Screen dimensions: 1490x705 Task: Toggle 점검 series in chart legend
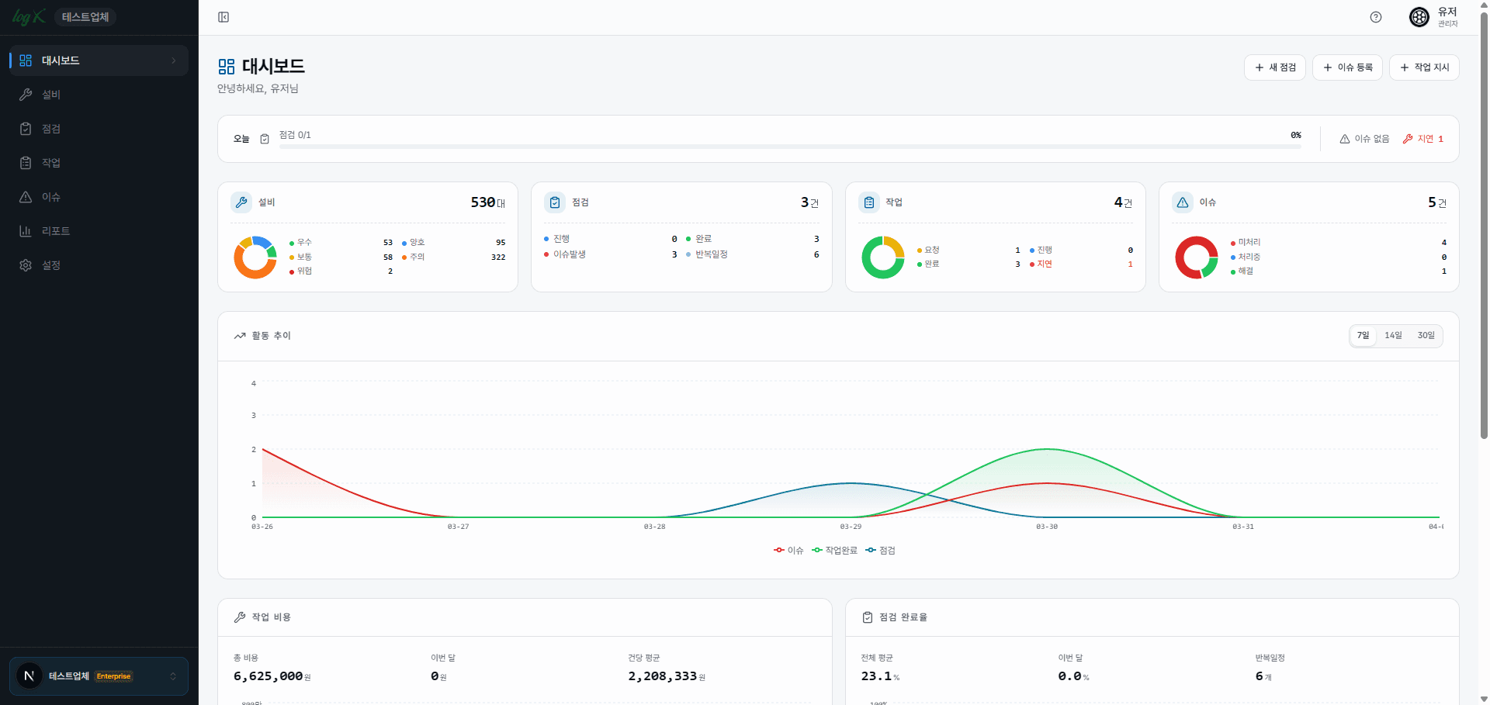[x=880, y=551]
